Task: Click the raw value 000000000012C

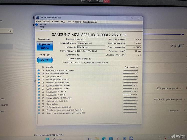Action: (130, 73)
